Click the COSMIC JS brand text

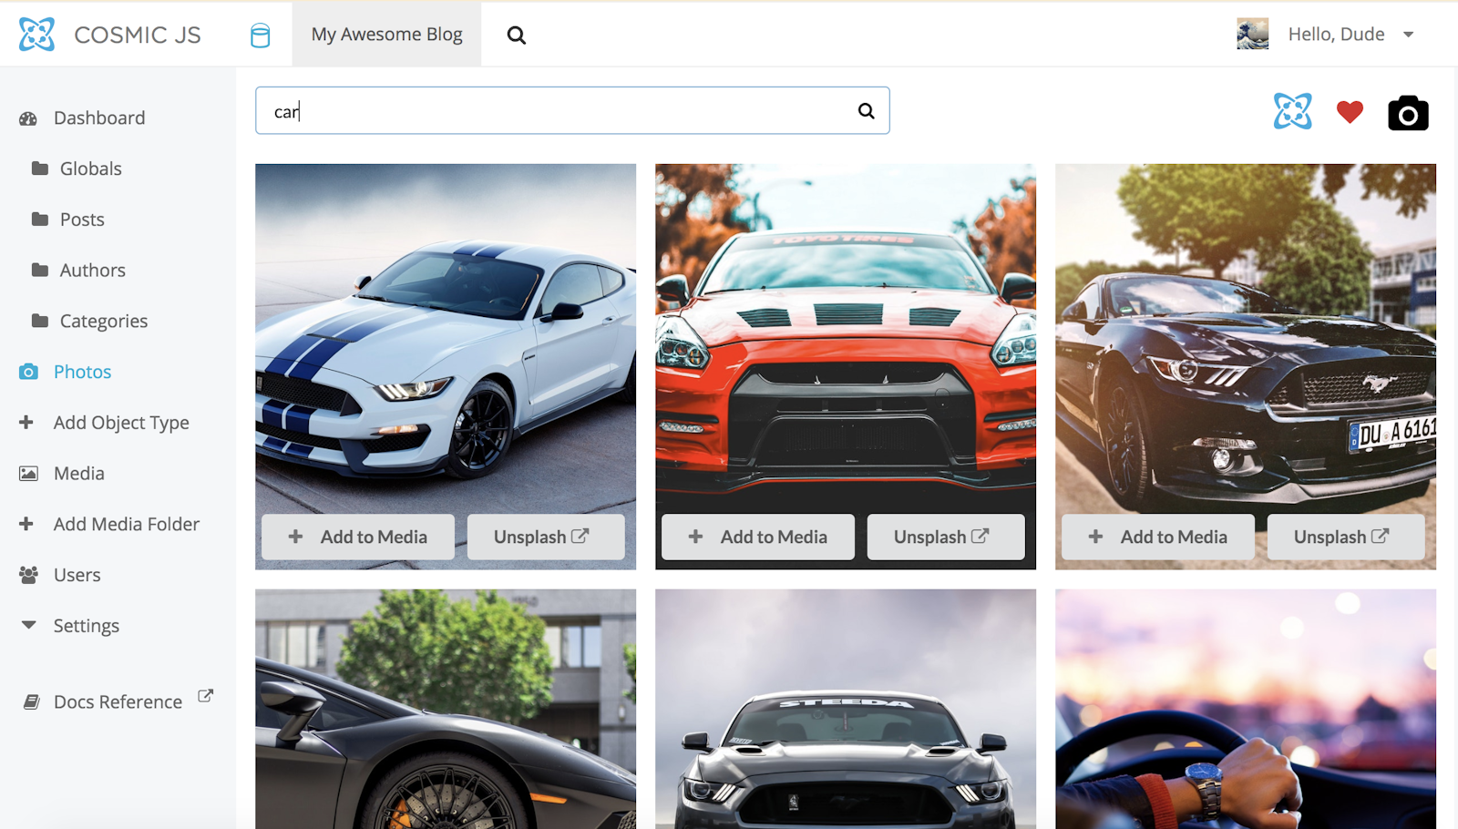(x=138, y=35)
